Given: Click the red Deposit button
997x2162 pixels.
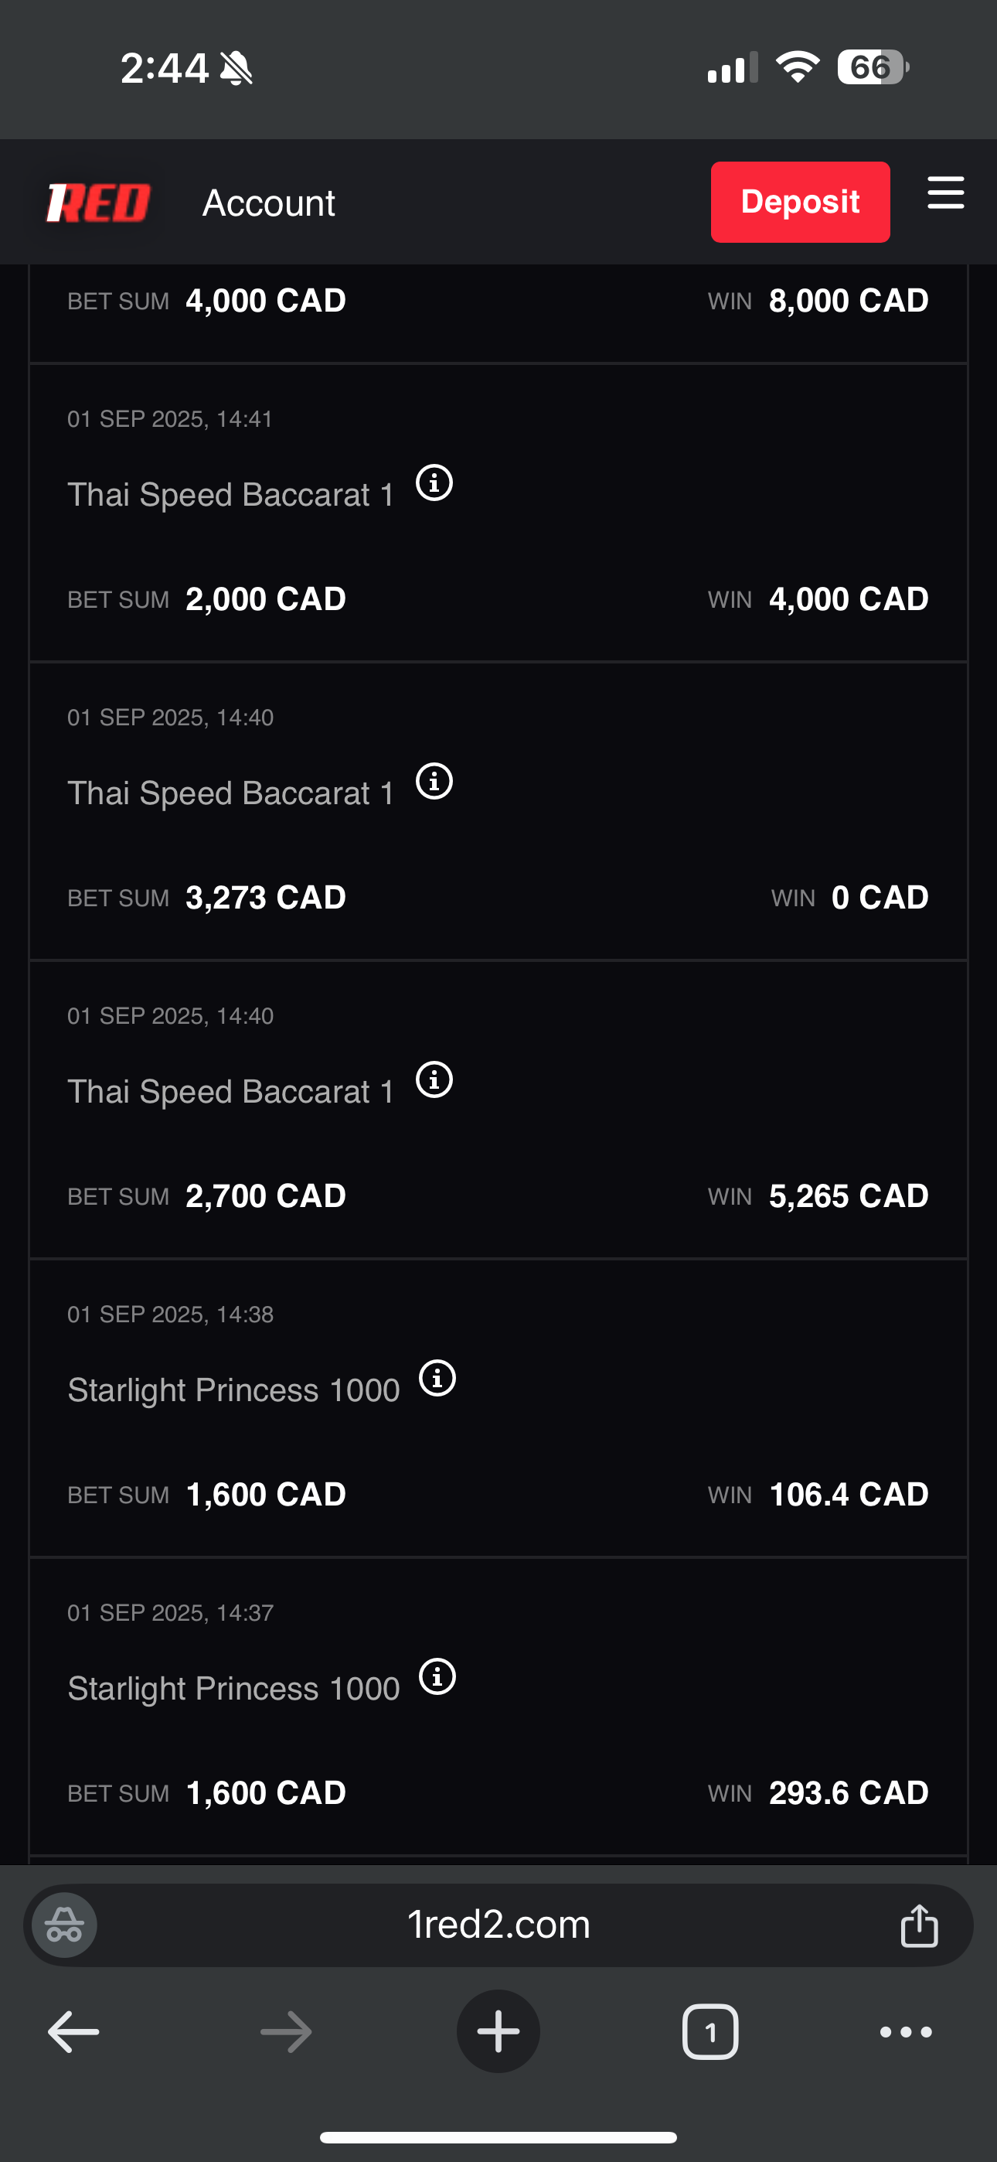Looking at the screenshot, I should [x=800, y=203].
